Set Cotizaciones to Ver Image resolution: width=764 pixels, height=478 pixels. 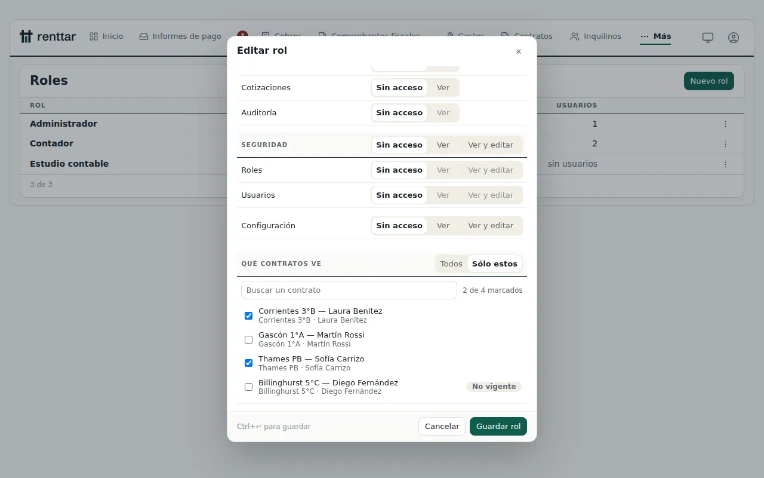point(443,88)
